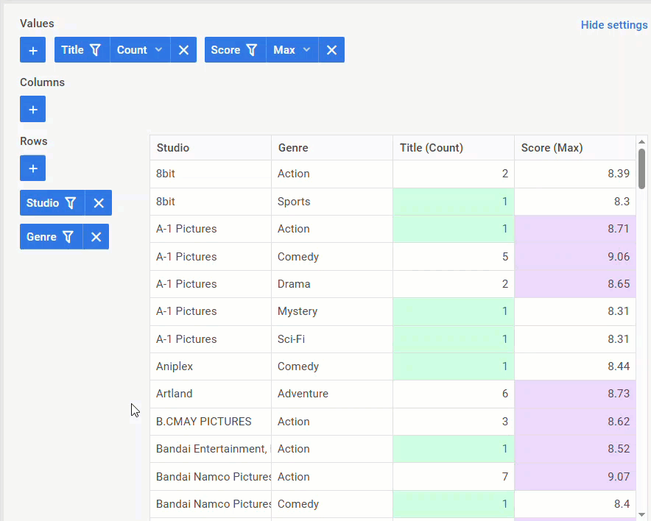The height and width of the screenshot is (521, 651).
Task: Add another row field using the plus button
Action: pos(32,168)
